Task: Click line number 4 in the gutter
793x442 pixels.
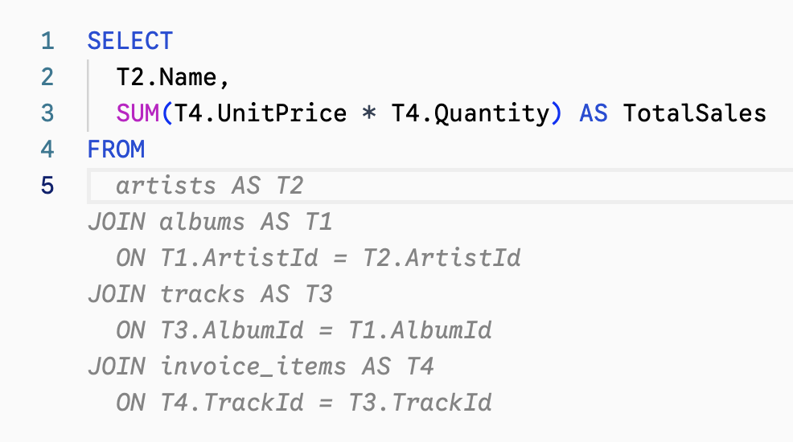Action: coord(47,149)
